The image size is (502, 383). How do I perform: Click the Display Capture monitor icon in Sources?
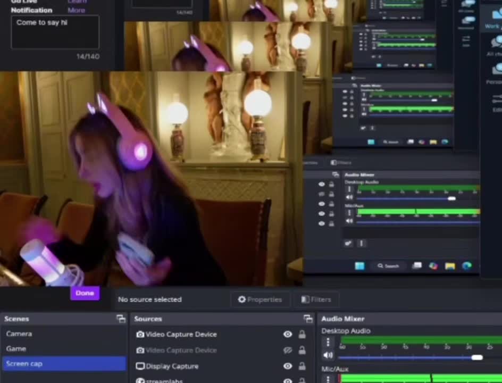click(x=140, y=366)
